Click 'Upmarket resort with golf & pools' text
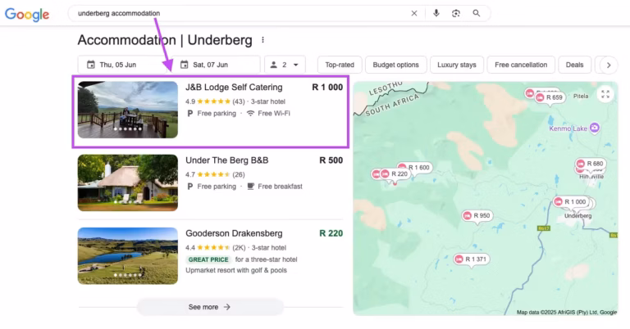This screenshot has height=329, width=630. 236,271
